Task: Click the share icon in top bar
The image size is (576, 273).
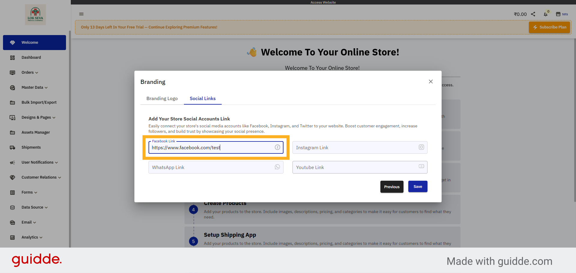Action: (533, 14)
